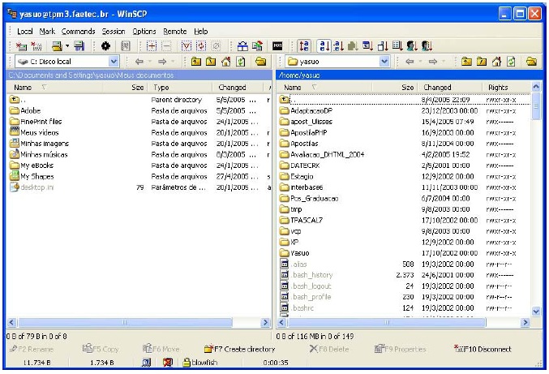Go to remote parent directory icon
The width and height of the screenshot is (549, 374).
coord(466,62)
